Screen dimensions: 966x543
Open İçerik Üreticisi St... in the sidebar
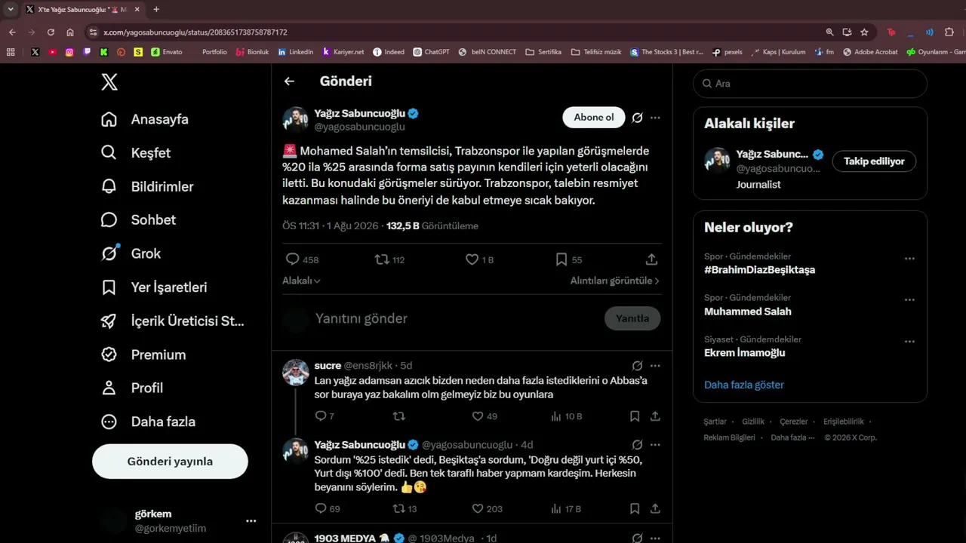[172, 321]
